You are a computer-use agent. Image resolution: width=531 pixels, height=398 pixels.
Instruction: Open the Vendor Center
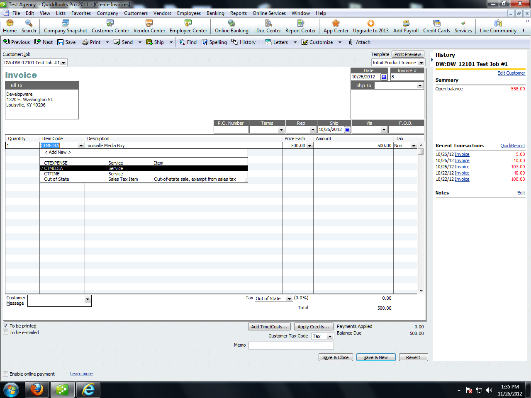[149, 27]
